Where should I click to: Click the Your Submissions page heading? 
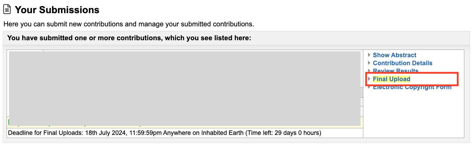tap(57, 10)
